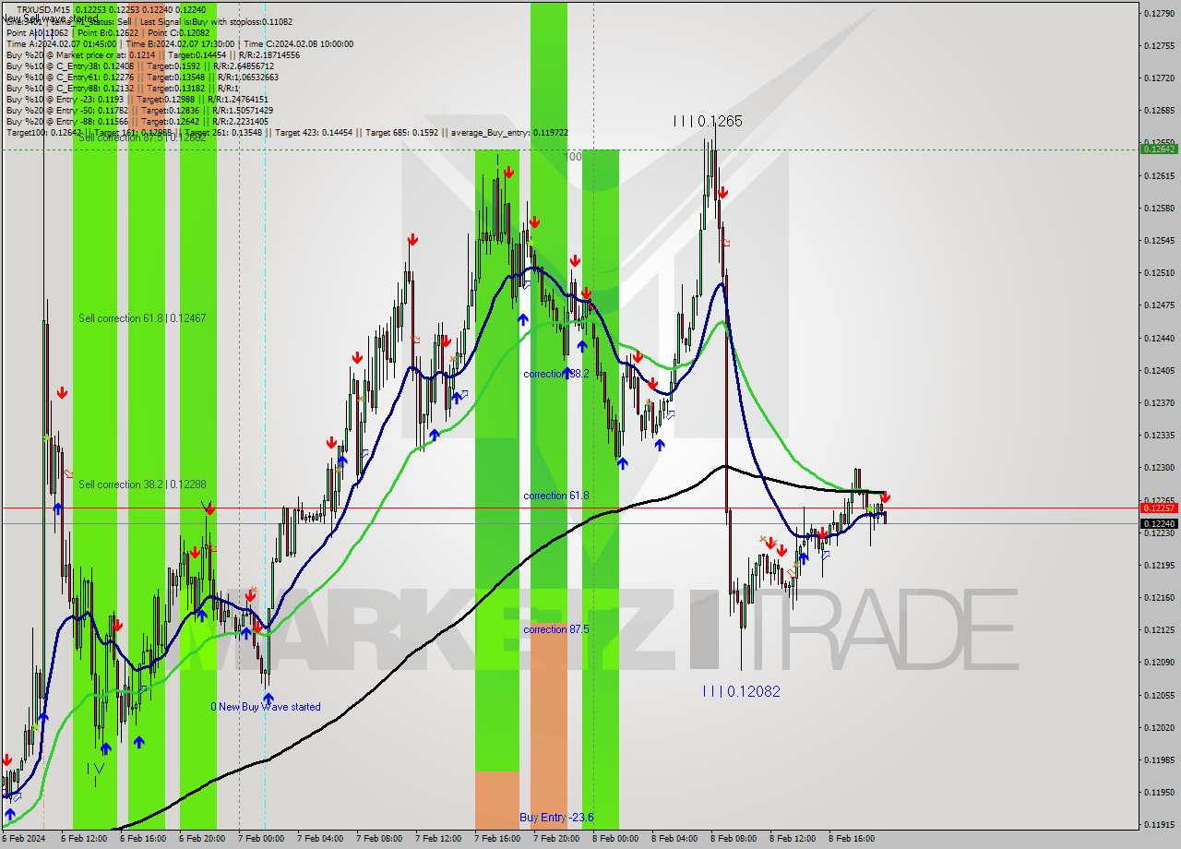Viewport: 1181px width, 849px height.
Task: Select 'Sell correction 38.2 | 0.12288' label
Action: 142,484
